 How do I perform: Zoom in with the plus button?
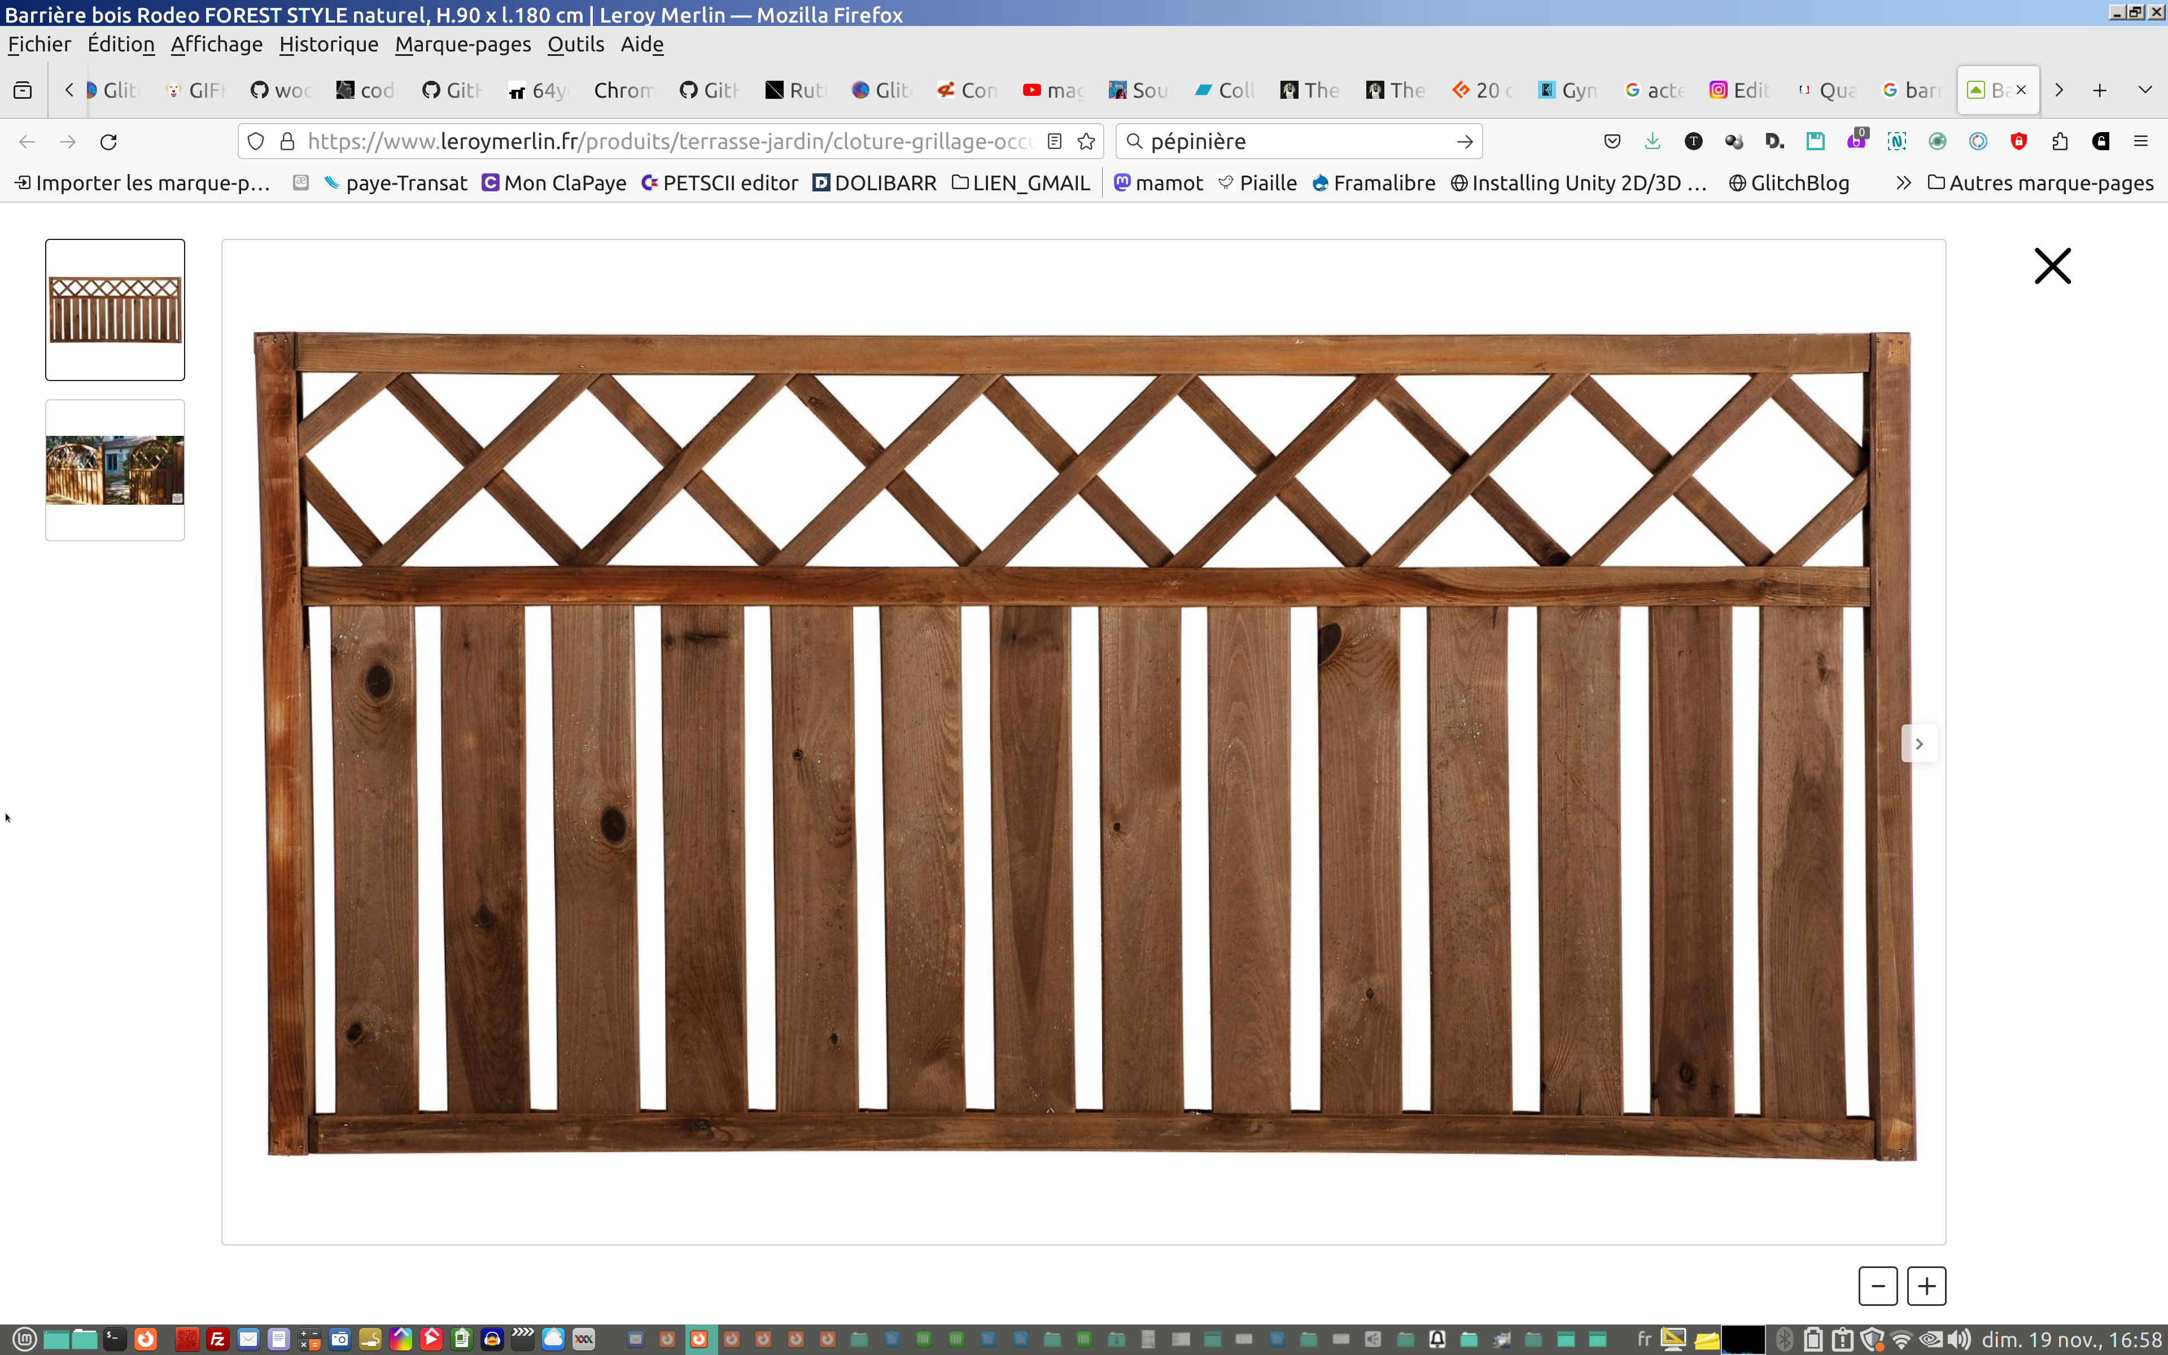click(x=1926, y=1286)
